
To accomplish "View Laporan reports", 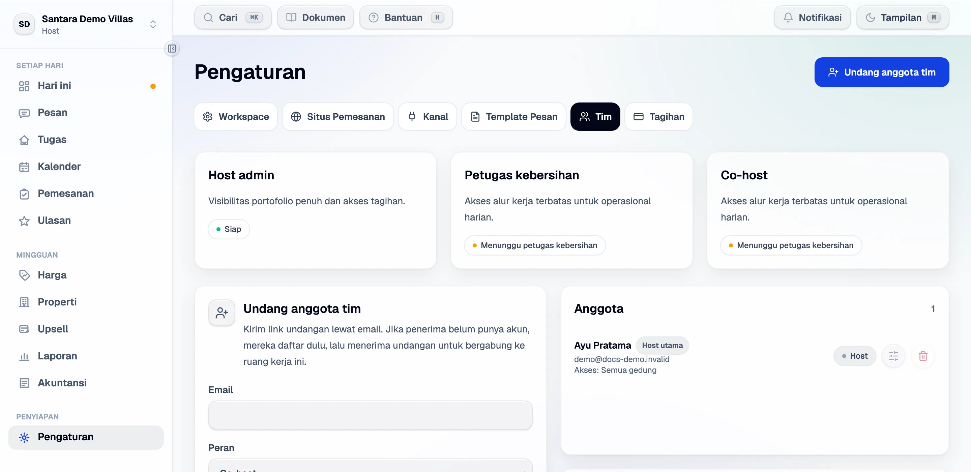I will pyautogui.click(x=86, y=356).
